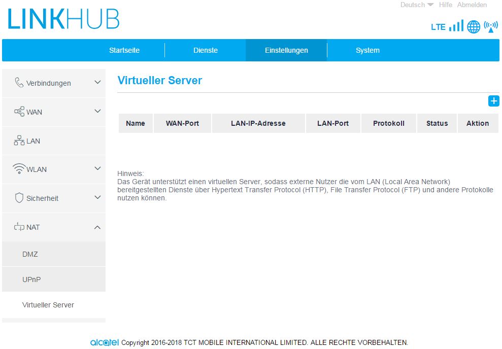Click the phone icon beside Verbindungen
The image size is (502, 349).
click(x=19, y=83)
